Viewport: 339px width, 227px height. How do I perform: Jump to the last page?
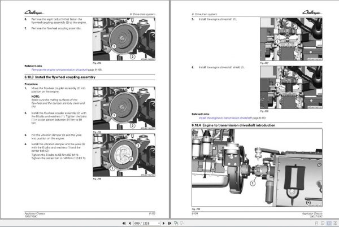tap(169, 223)
